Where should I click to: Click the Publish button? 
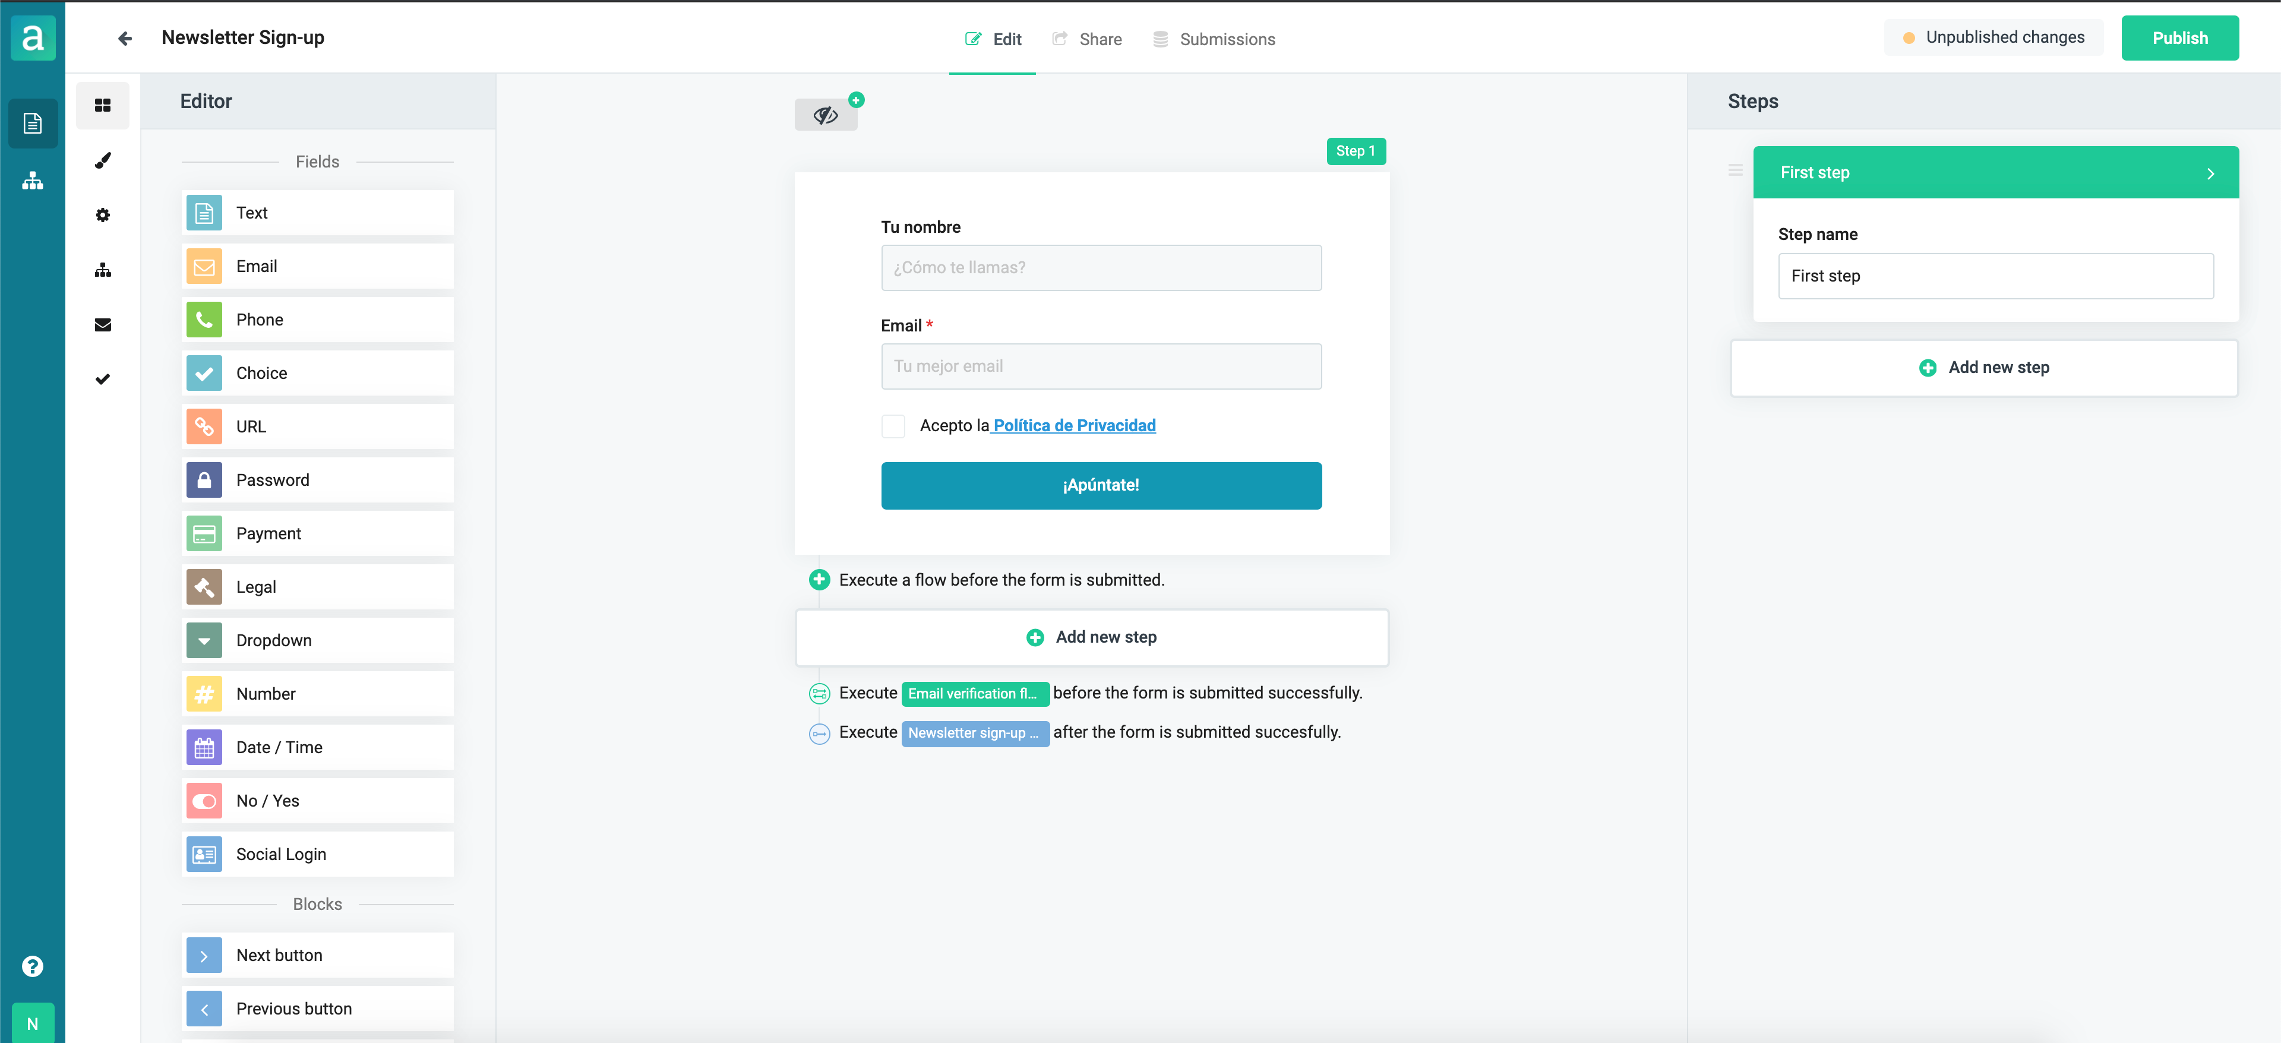pyautogui.click(x=2180, y=38)
